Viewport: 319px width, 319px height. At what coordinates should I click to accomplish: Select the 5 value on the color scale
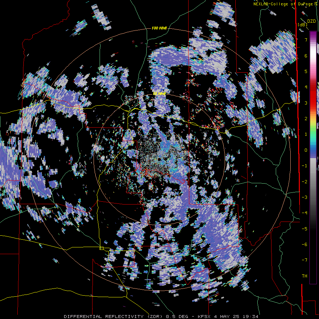[x=306, y=71]
